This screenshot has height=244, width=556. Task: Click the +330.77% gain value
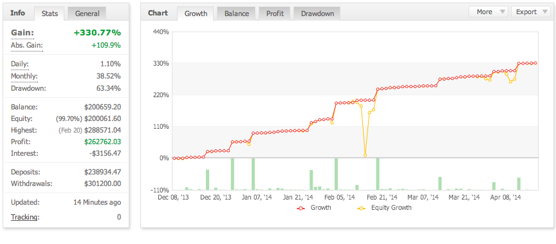[x=97, y=33]
